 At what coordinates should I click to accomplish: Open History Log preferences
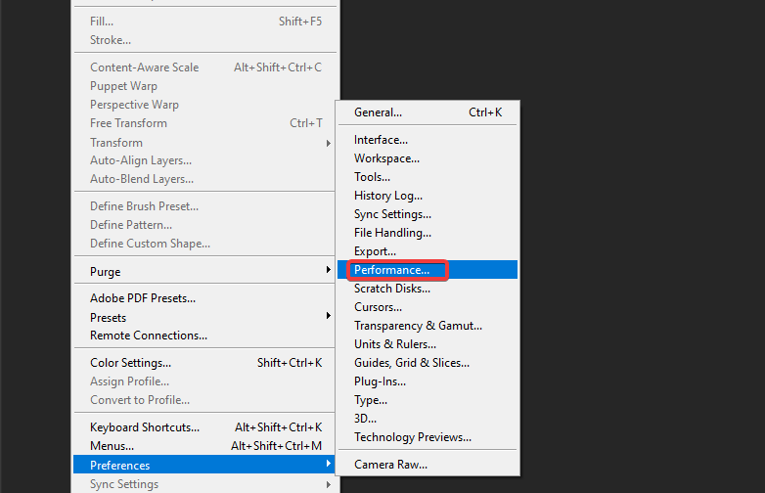(x=427, y=196)
